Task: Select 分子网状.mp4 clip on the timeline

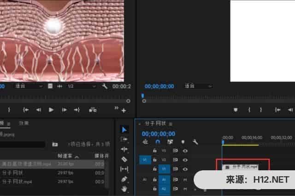Action: point(241,167)
